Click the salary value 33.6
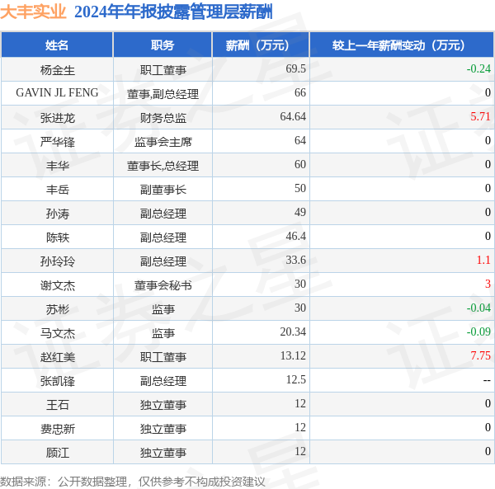This screenshot has width=495, height=489. coord(296,261)
